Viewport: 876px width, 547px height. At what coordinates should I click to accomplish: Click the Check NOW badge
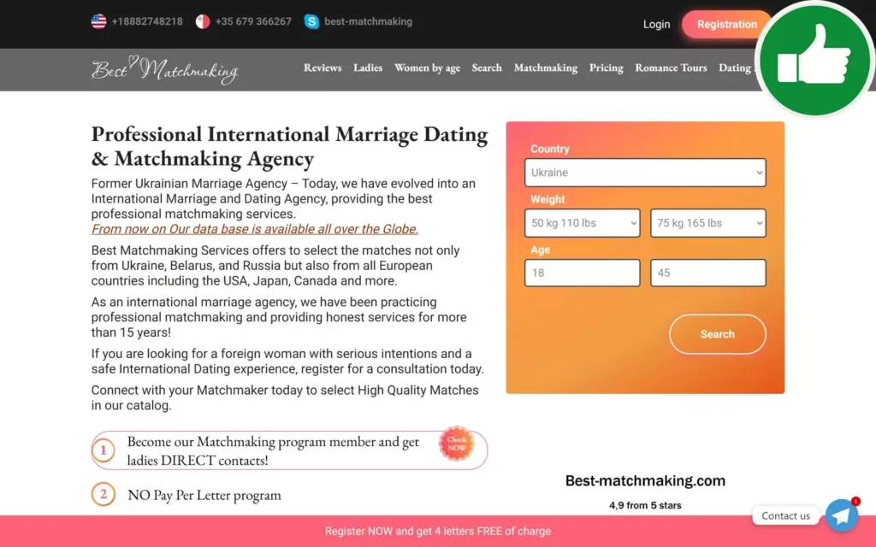pos(457,444)
